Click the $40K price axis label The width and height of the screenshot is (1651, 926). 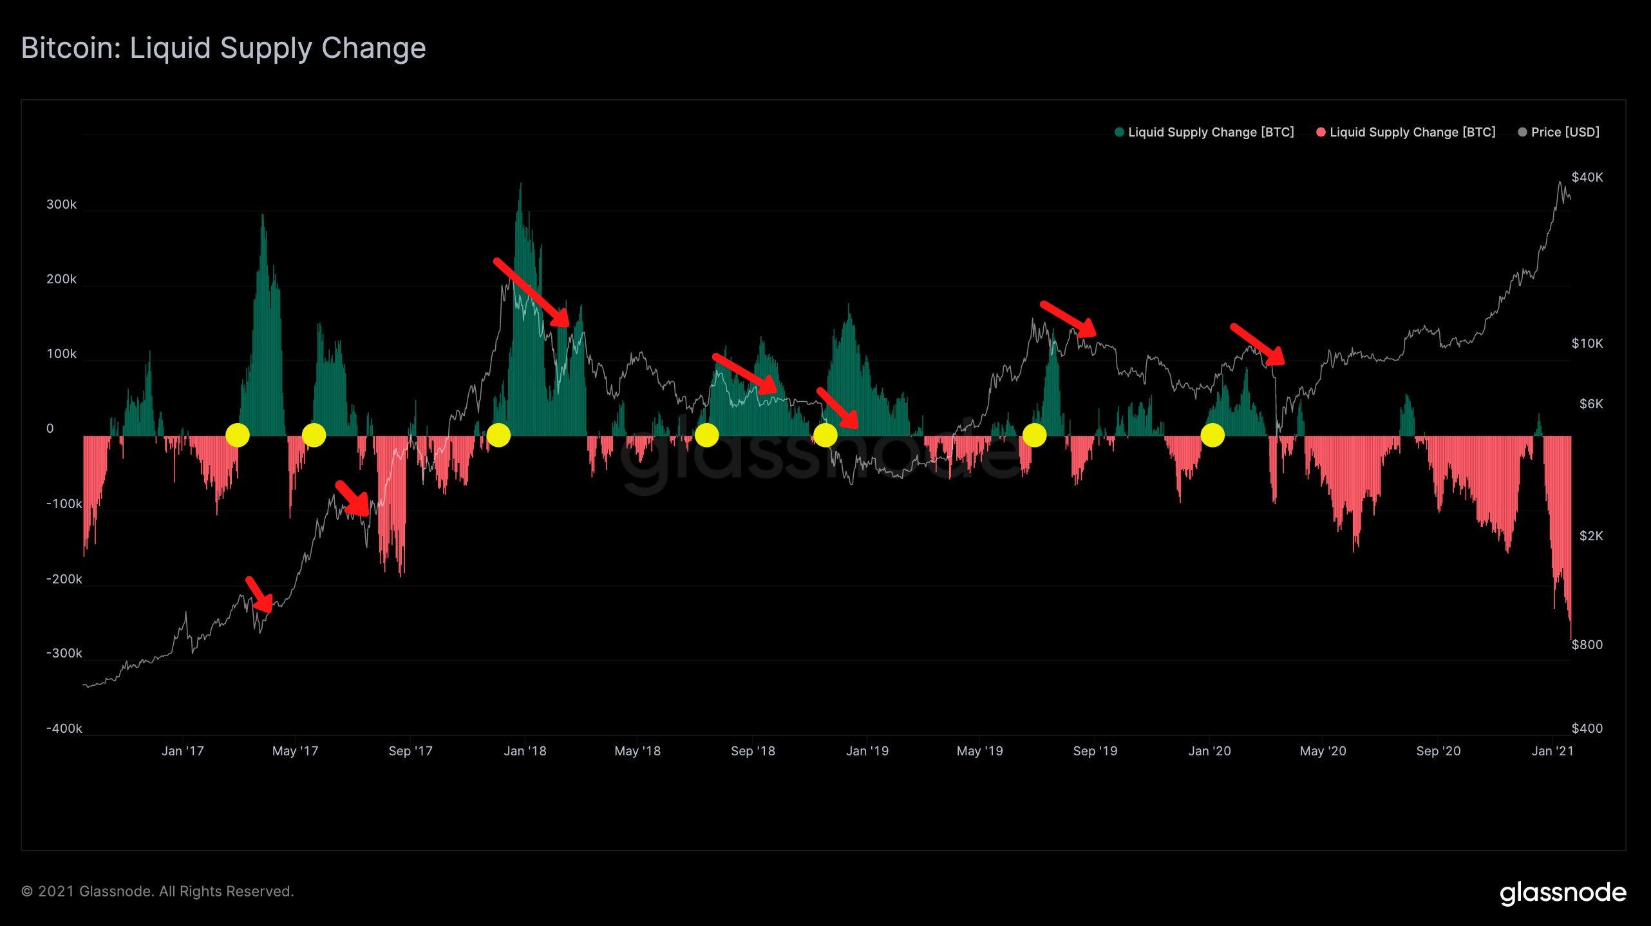tap(1587, 177)
